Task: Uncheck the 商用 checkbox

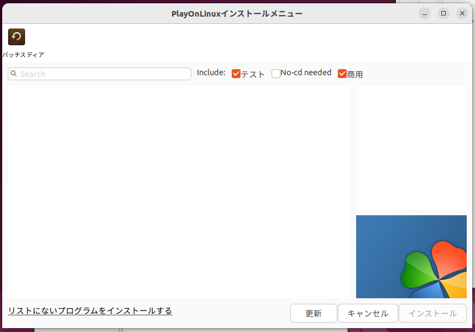Action: pyautogui.click(x=342, y=74)
